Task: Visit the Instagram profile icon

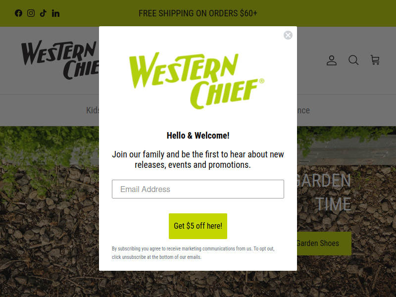Action: click(x=31, y=13)
